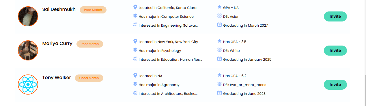This screenshot has height=106, width=366.
Task: Click the location pin icon for Sai Deshmukh
Action: coord(135,7)
